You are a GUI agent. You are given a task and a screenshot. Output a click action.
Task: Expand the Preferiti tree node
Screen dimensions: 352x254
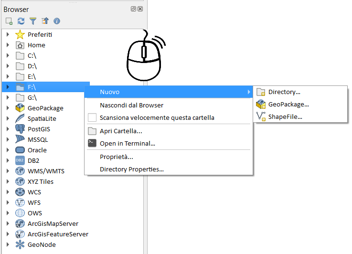point(8,34)
